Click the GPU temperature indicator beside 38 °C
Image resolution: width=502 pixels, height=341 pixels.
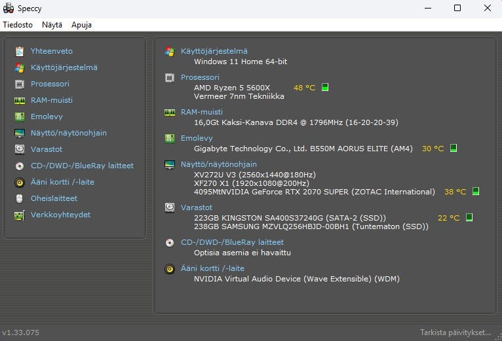[476, 192]
